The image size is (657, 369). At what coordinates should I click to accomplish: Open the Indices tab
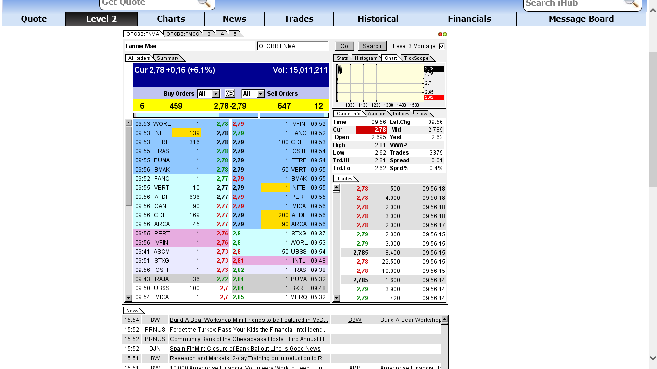pyautogui.click(x=401, y=114)
